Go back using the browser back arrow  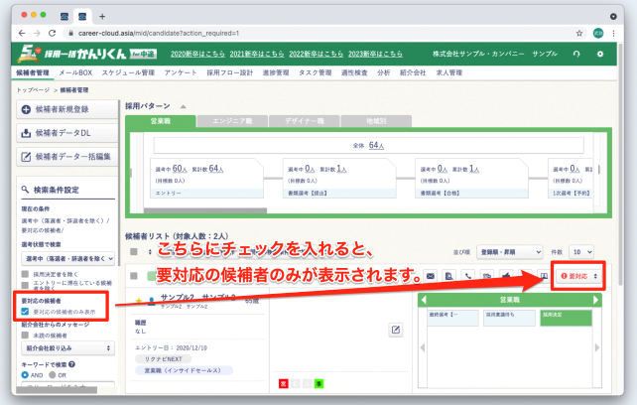(22, 34)
